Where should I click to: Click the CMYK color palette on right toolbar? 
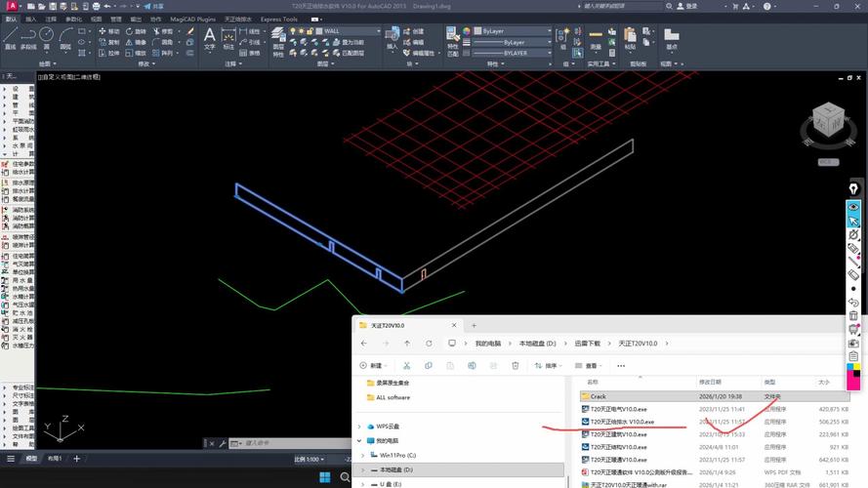point(853,377)
